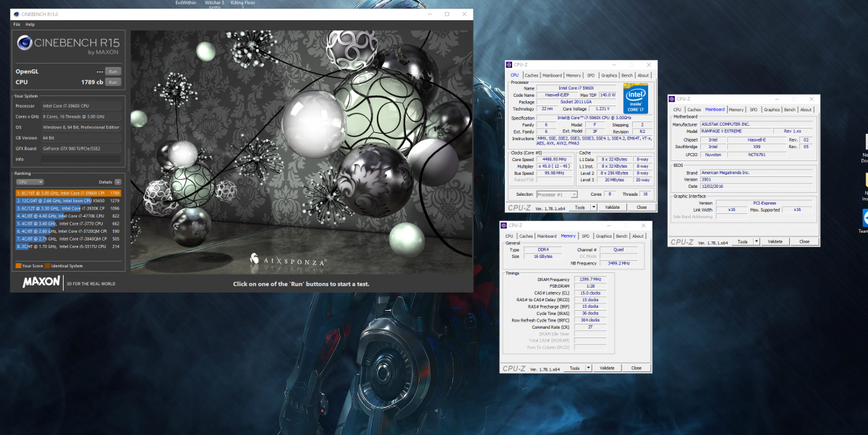Viewport: 868px width, 435px height.
Task: Click the BIOS version value 3501
Action: click(x=757, y=179)
